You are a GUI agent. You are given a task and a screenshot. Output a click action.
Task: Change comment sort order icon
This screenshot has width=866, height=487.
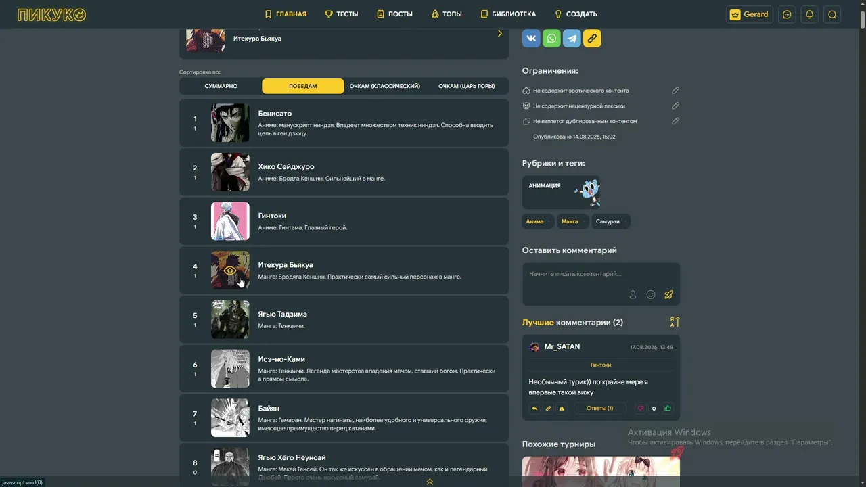tap(675, 322)
